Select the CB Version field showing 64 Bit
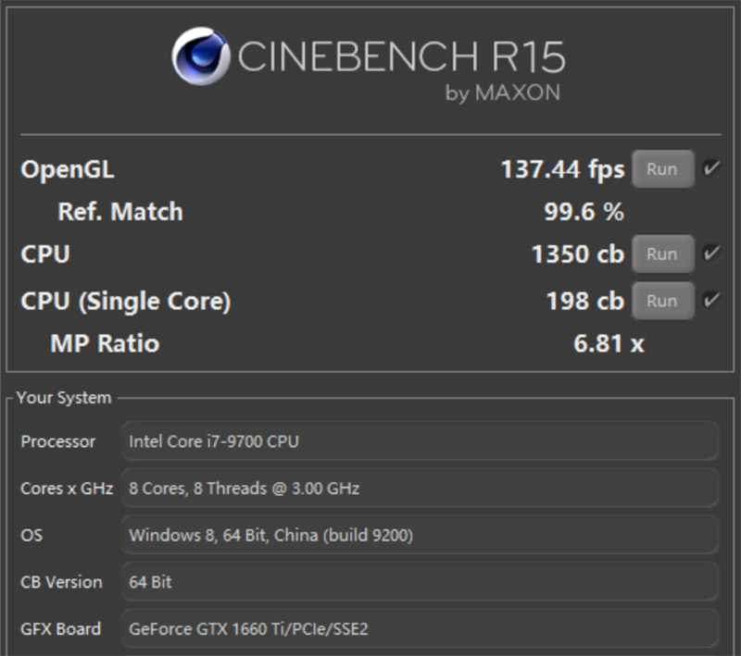The image size is (741, 656). tap(421, 581)
